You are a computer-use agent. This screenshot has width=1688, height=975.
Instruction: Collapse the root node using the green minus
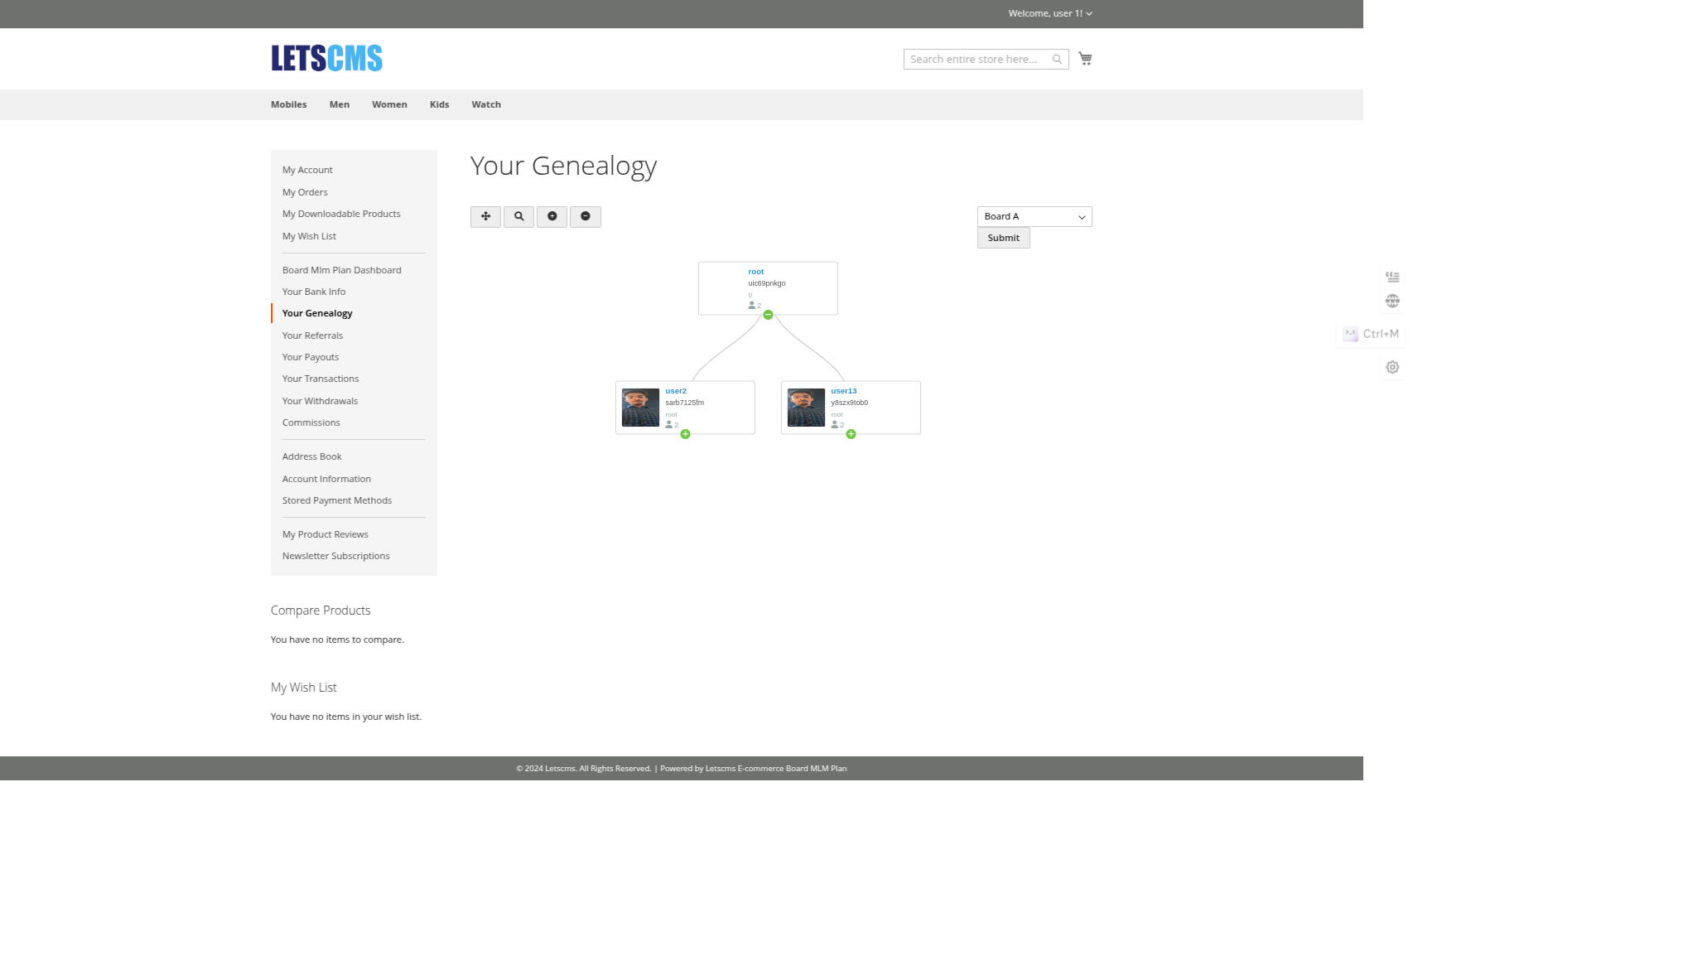click(767, 315)
